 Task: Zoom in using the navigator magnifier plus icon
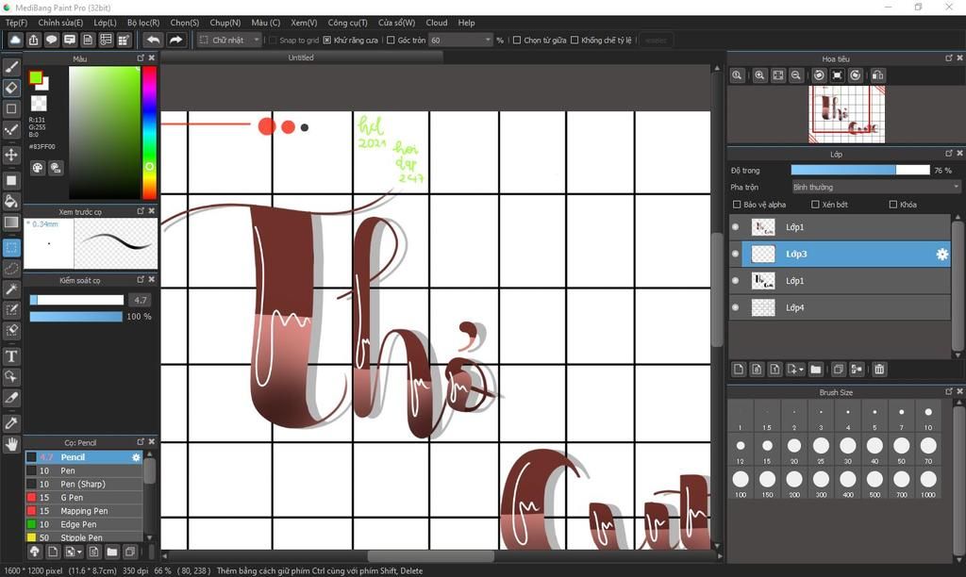coord(759,75)
